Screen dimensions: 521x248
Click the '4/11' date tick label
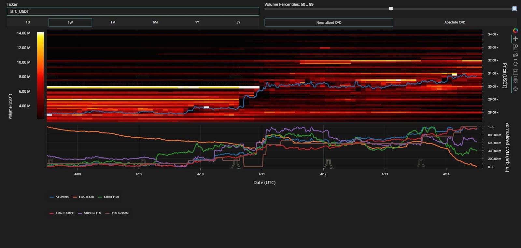pos(261,174)
